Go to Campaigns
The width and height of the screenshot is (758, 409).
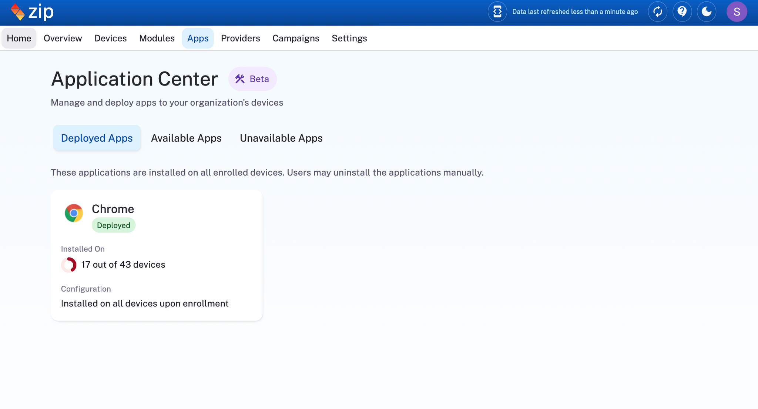point(295,38)
